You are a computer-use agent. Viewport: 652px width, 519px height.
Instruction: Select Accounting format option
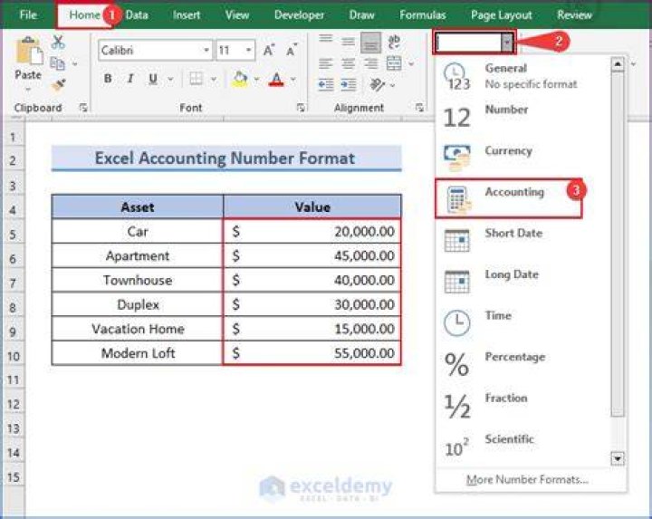(x=509, y=198)
